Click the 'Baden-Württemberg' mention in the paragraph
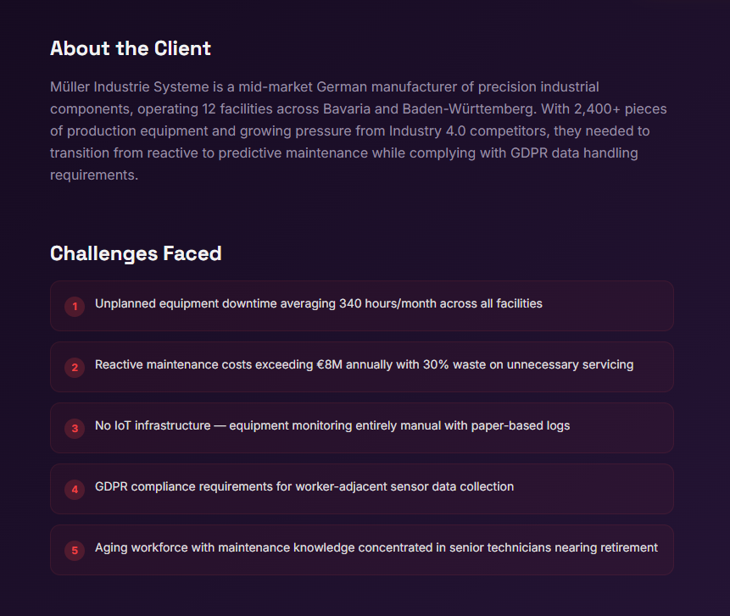Screen dimensions: 730x616 [x=470, y=108]
